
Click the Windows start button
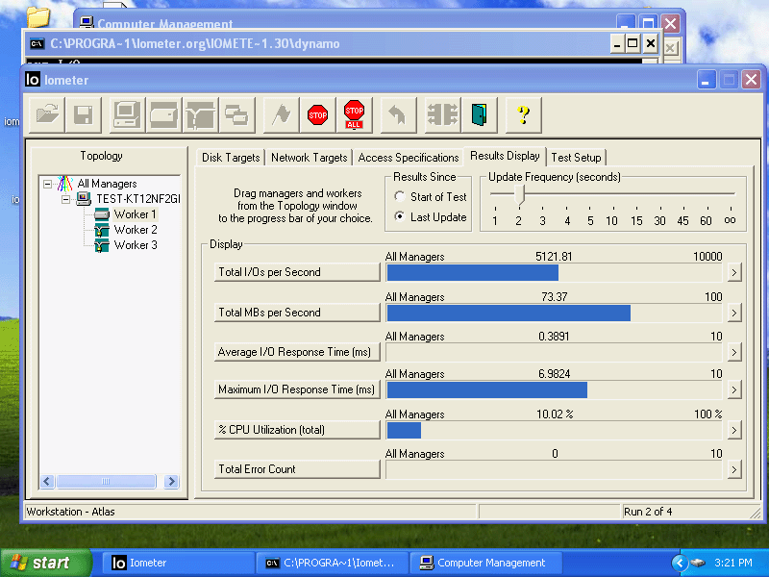pyautogui.click(x=45, y=563)
